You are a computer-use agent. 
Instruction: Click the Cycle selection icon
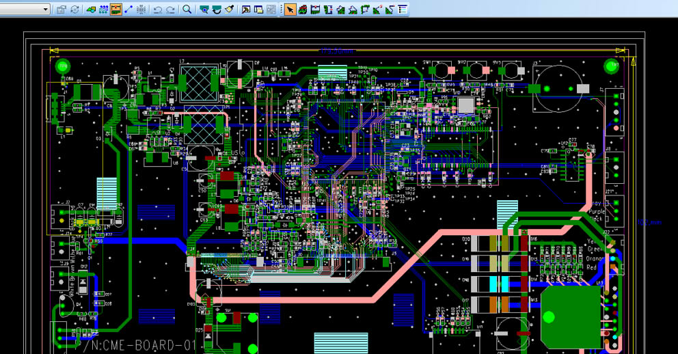74,10
